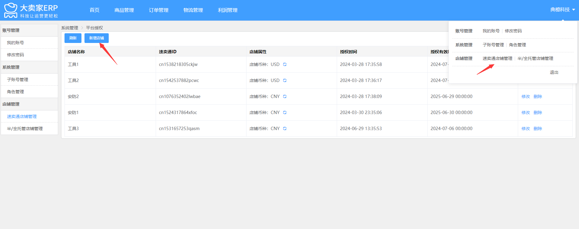The height and width of the screenshot is (229, 579).
Task: Click the 刷新 button
Action: (73, 38)
